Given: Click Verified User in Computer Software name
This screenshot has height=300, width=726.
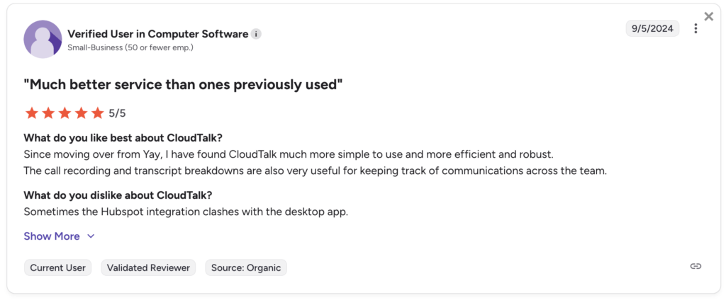Looking at the screenshot, I should pyautogui.click(x=157, y=34).
